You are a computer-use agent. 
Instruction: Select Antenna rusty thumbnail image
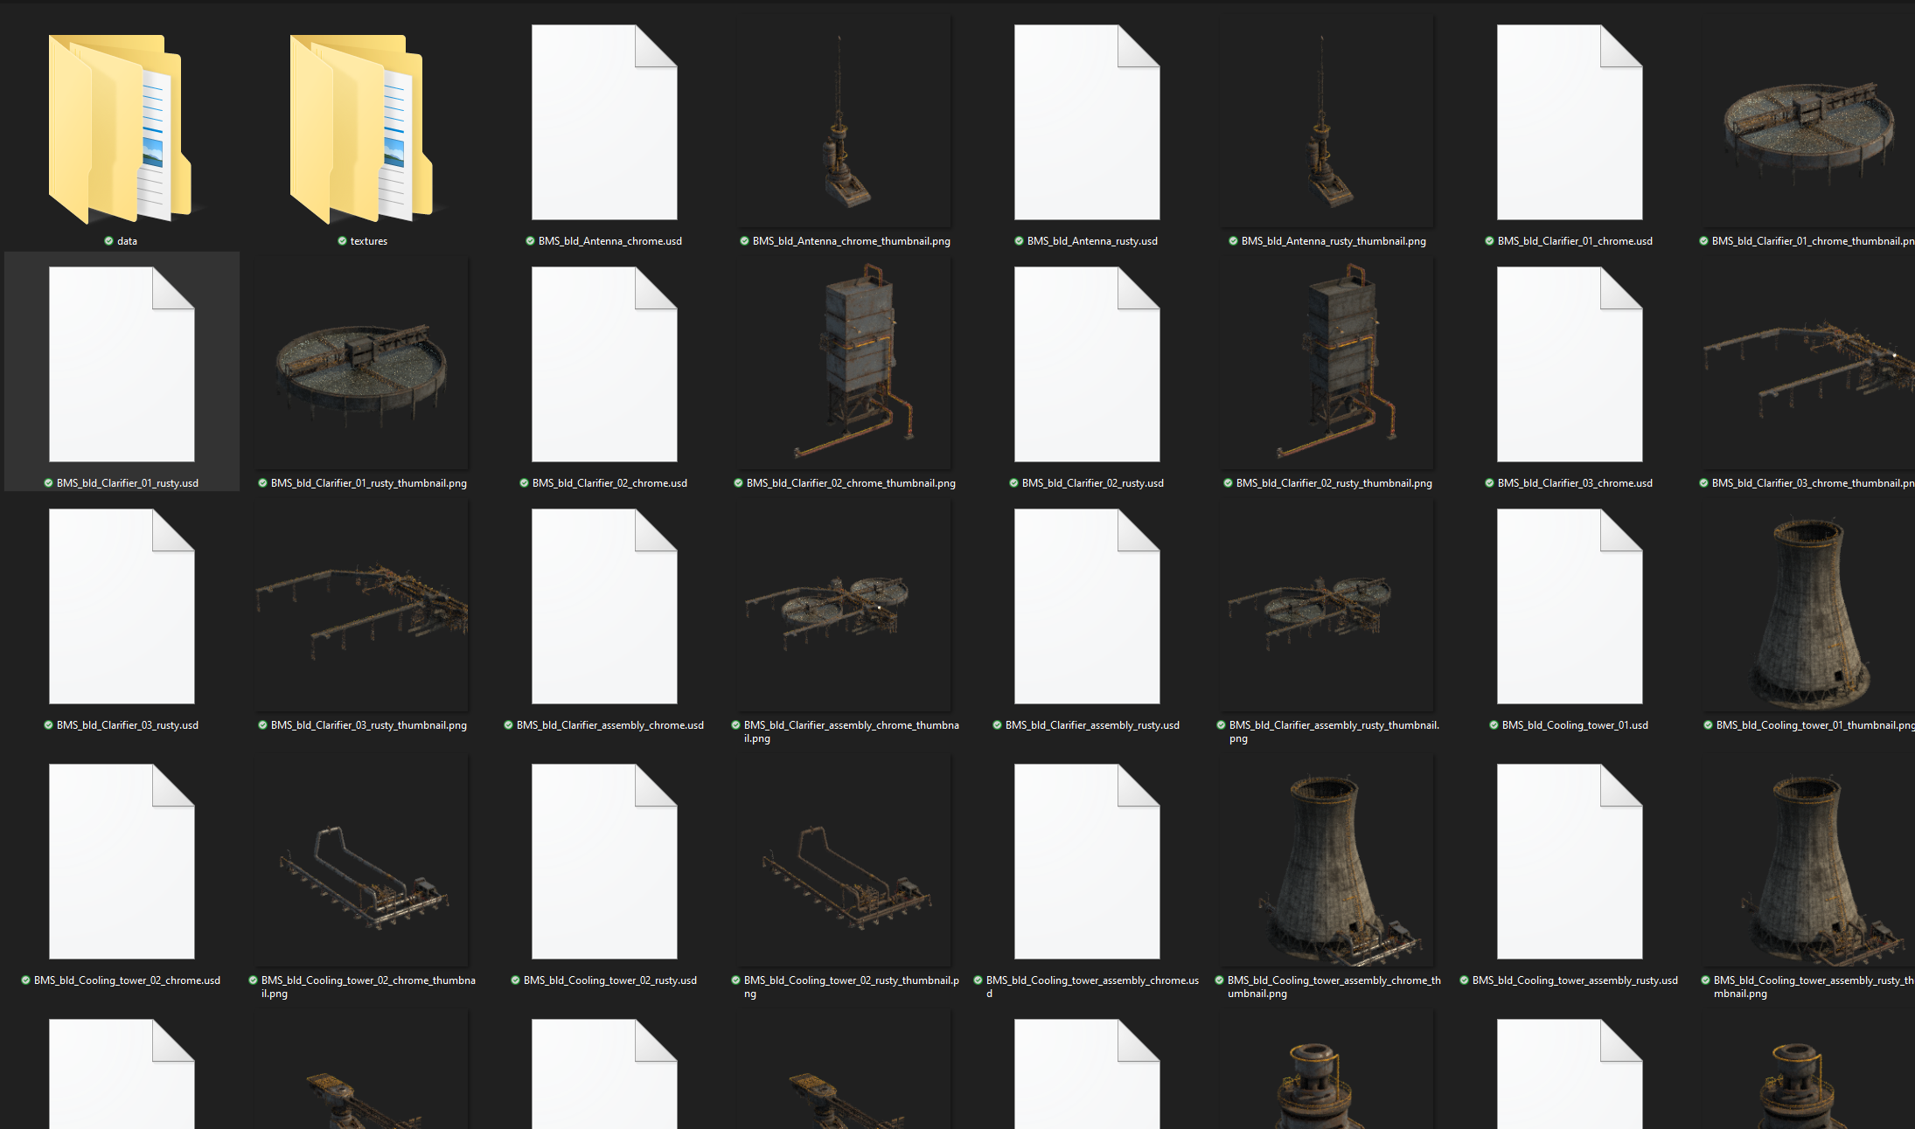[1328, 122]
